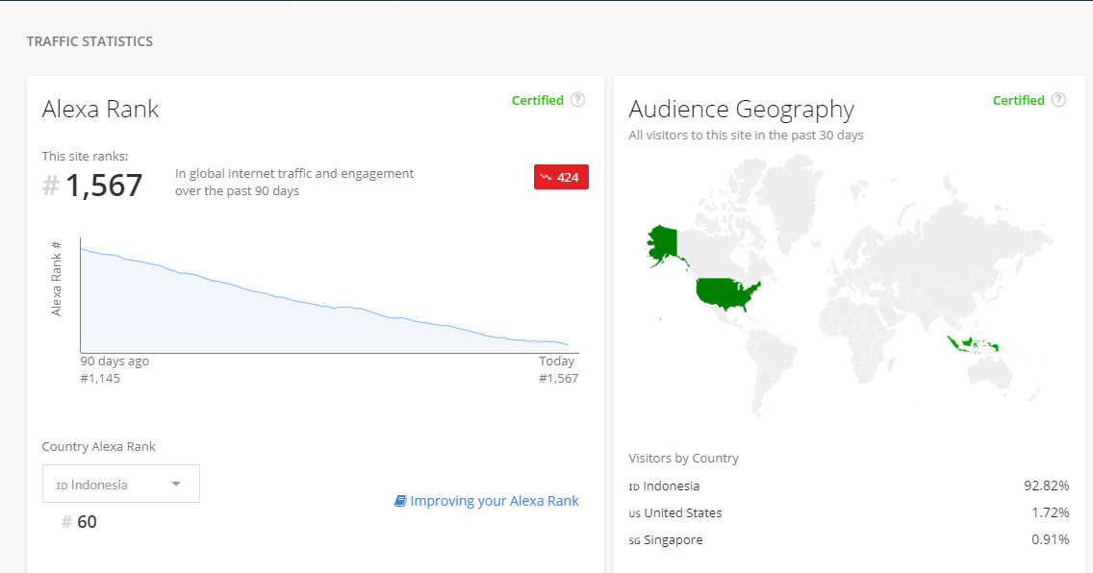Screen dimensions: 1093x573
Task: Click the Certified label in Alexa Rank card
Action: pos(537,100)
